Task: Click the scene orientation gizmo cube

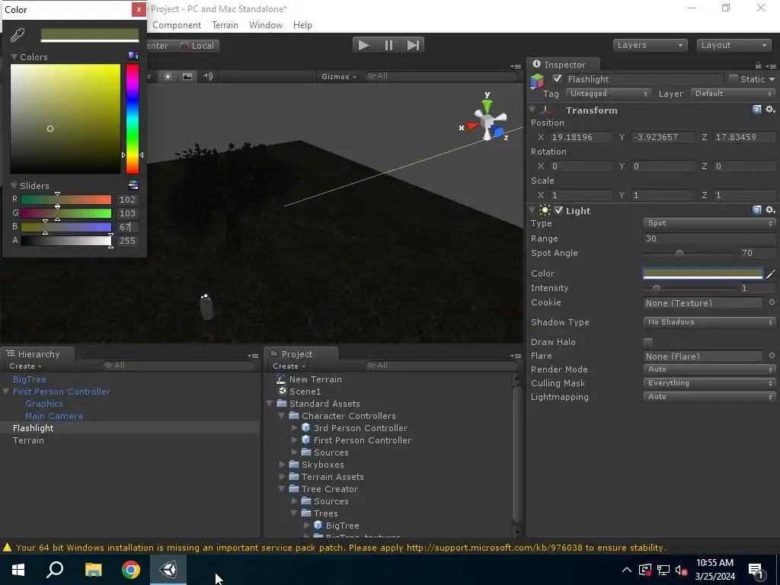Action: click(x=487, y=121)
